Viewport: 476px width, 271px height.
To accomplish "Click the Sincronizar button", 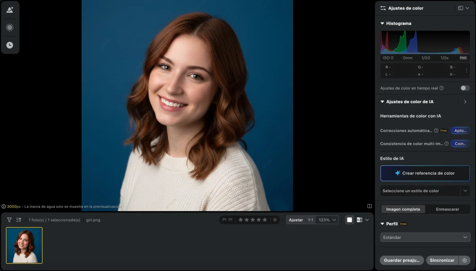I will [x=442, y=260].
